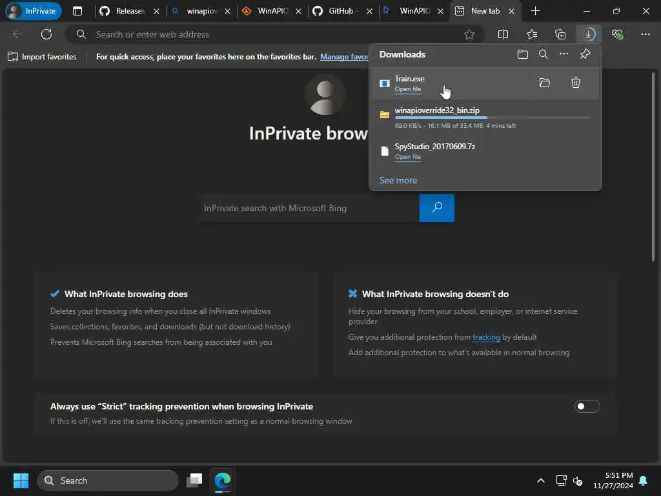Search downloads magnifier icon
Viewport: 661px width, 496px height.
click(544, 54)
